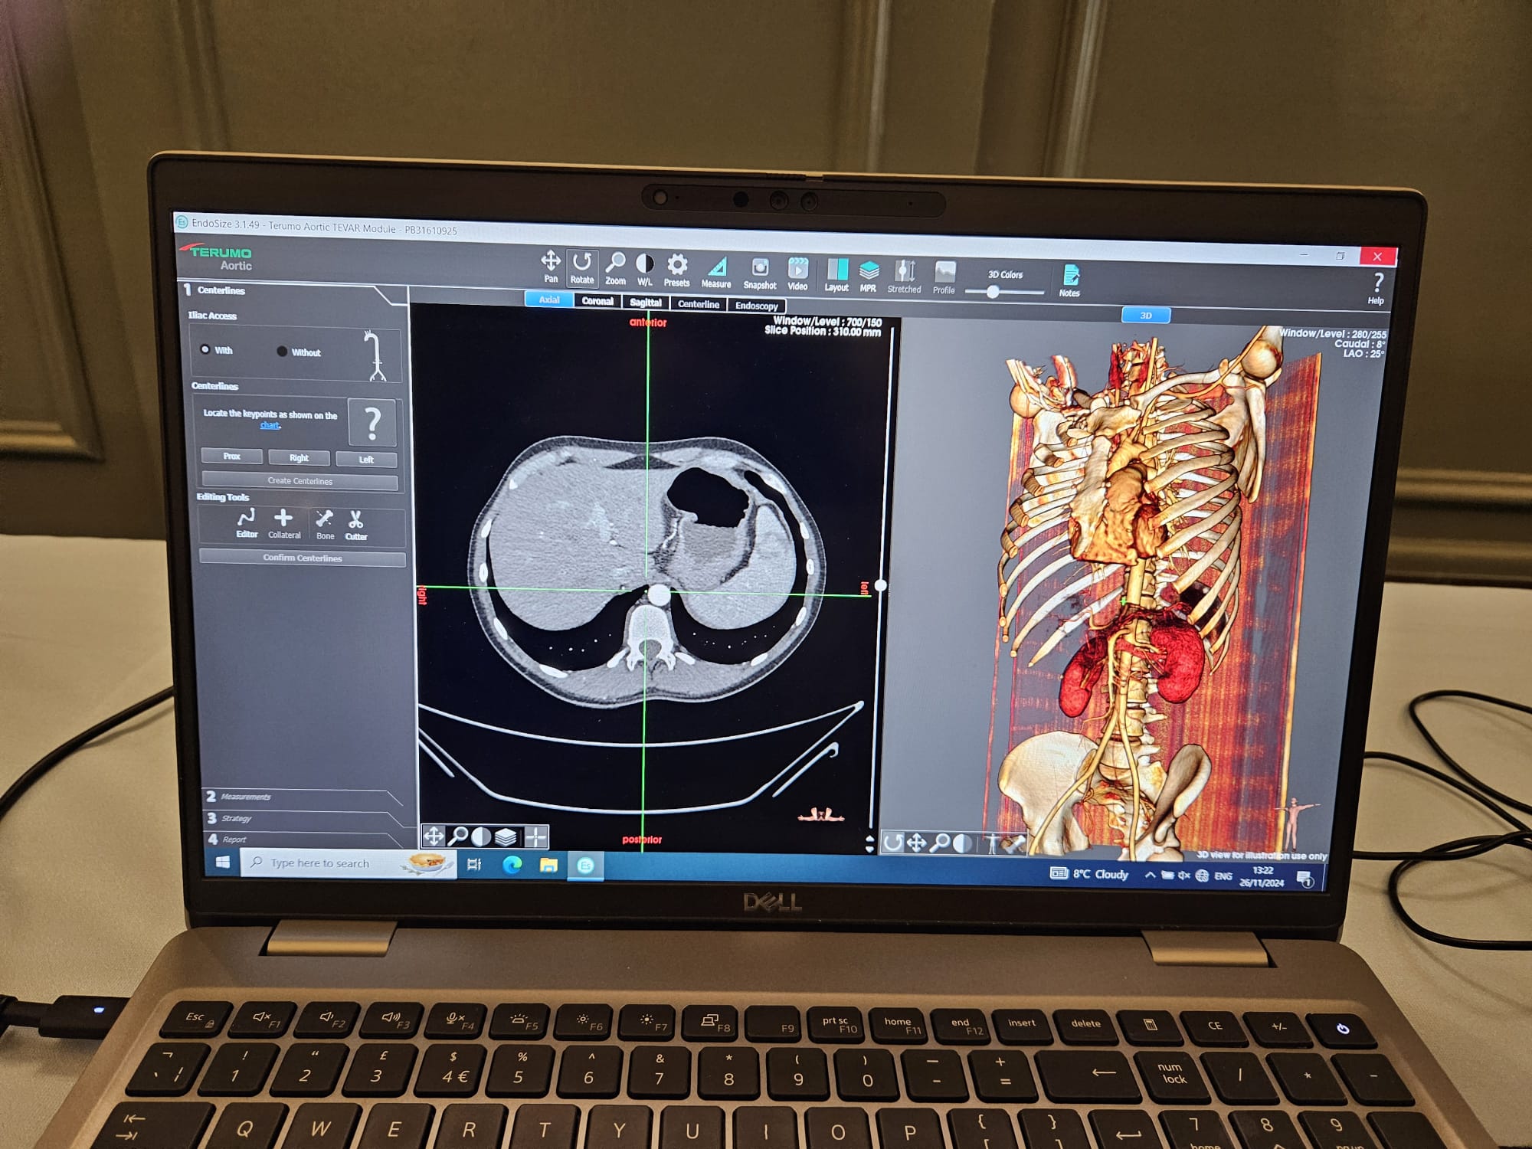Show the keypoints chart question mark image

click(x=372, y=423)
